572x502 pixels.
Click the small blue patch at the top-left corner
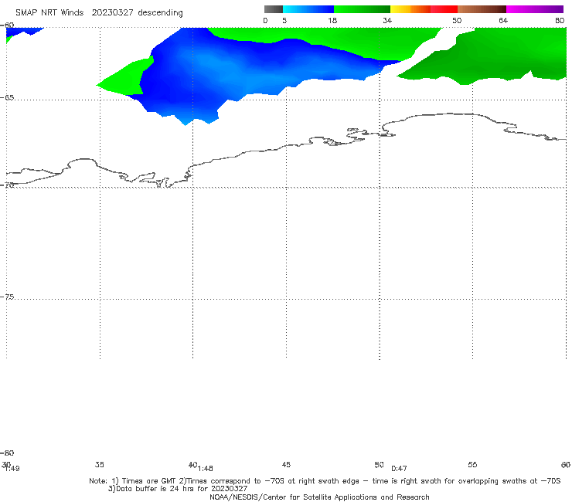[24, 32]
